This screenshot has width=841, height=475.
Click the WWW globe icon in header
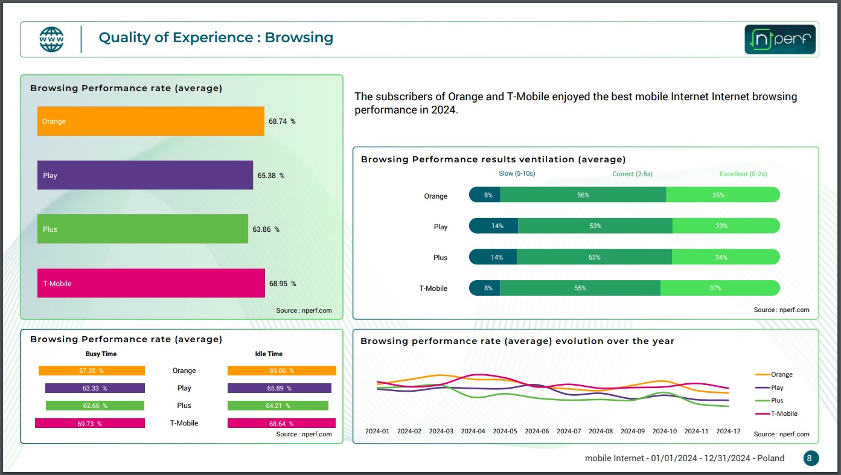51,39
